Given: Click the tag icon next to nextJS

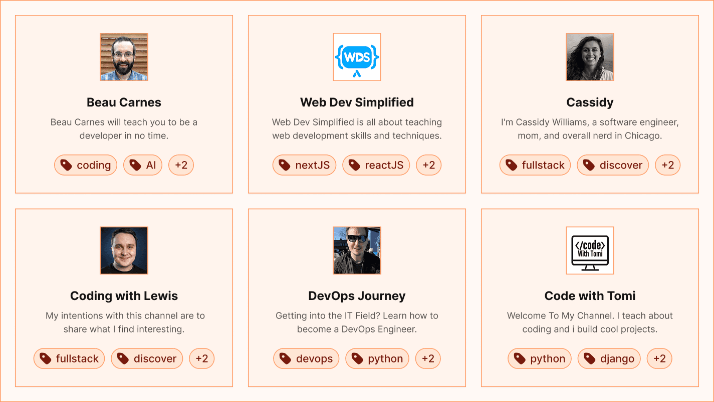Looking at the screenshot, I should click(285, 165).
